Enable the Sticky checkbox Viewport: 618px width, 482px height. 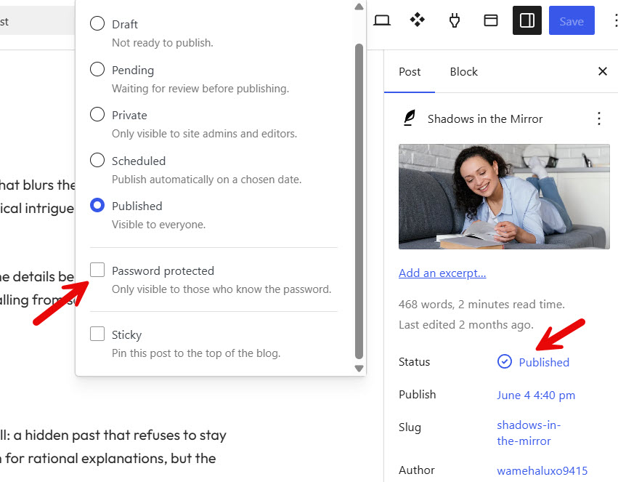pyautogui.click(x=97, y=334)
